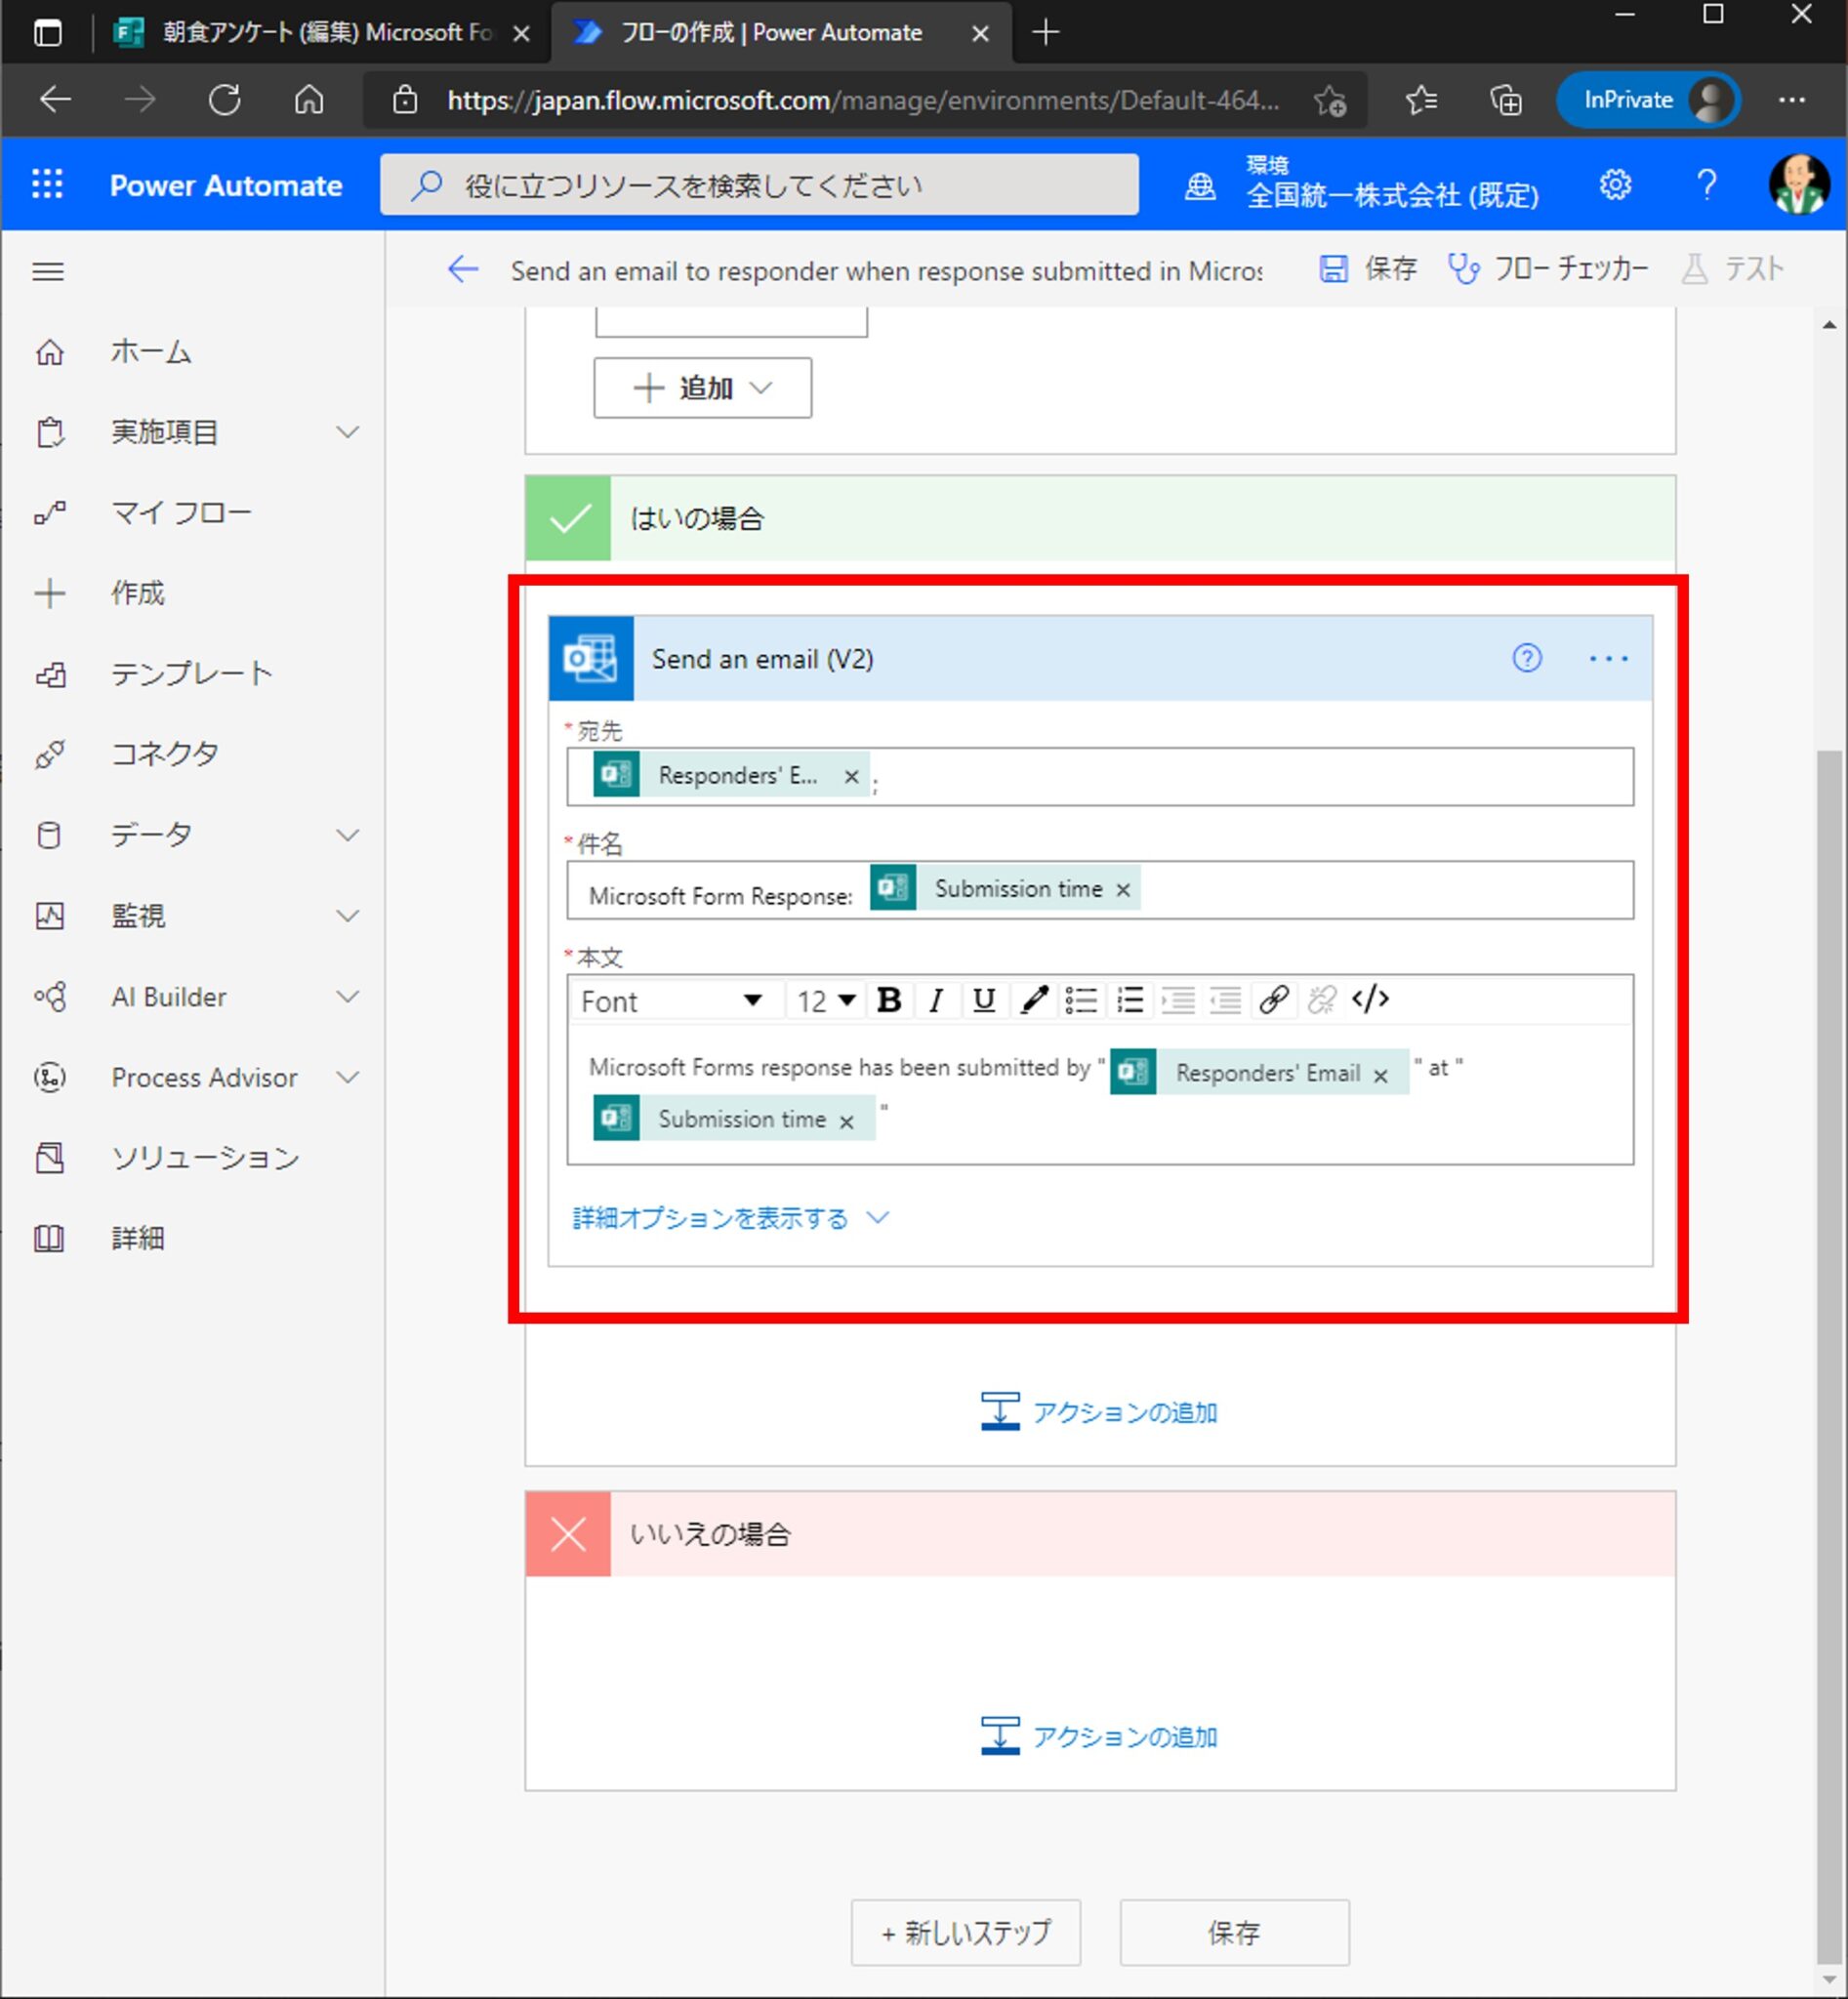This screenshot has height=1999, width=1848.
Task: Open ソリューション in sidebar
Action: 205,1158
